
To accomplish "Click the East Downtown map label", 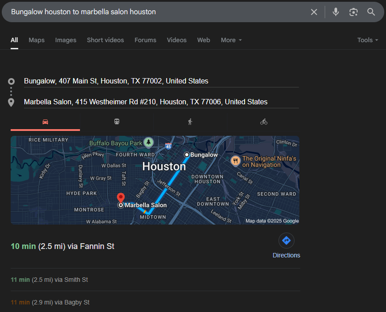I will 213,201.
